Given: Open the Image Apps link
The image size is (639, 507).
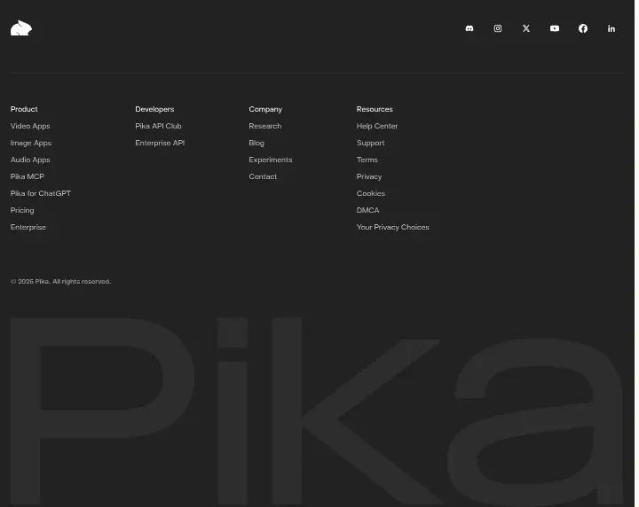Looking at the screenshot, I should 31,144.
